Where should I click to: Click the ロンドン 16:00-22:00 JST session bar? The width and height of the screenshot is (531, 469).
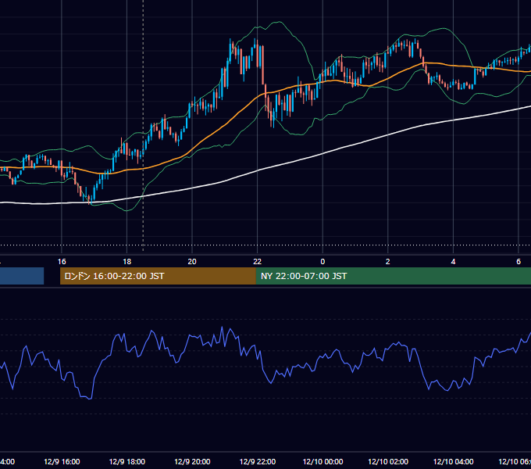(x=158, y=276)
